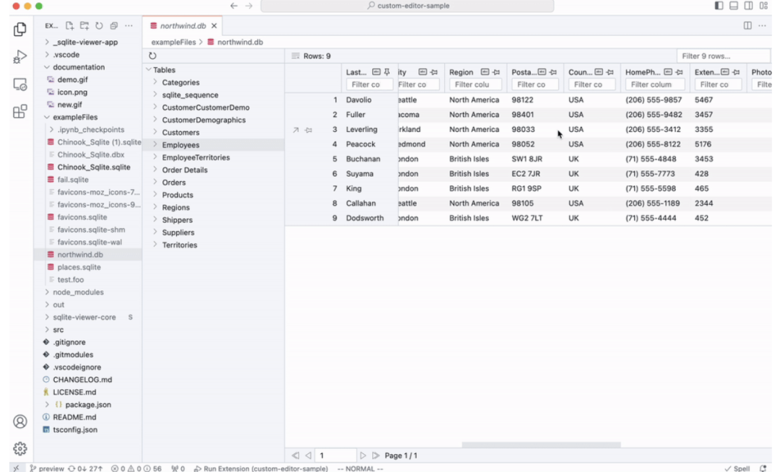Image resolution: width=780 pixels, height=472 pixels.
Task: Go to the next page arrow
Action: point(363,455)
